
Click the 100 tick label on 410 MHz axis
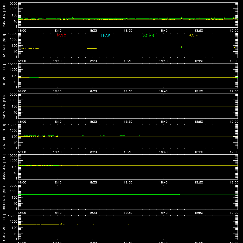click(14, 46)
